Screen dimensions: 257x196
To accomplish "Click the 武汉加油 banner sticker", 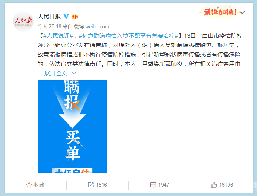I will click(x=218, y=12).
